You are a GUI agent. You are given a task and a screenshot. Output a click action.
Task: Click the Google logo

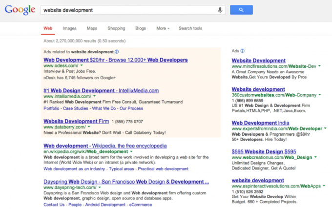20,10
